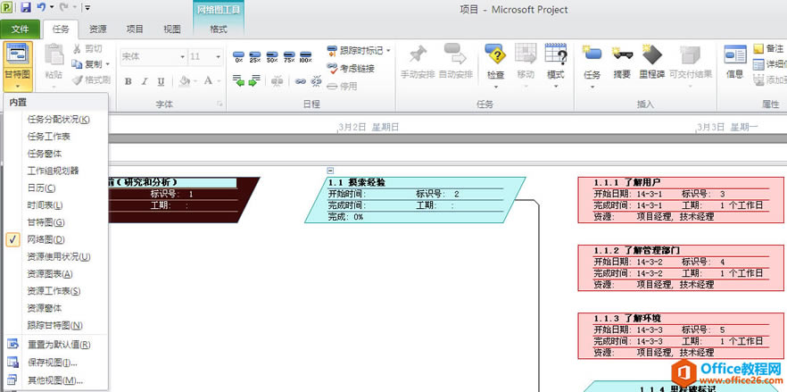
Task: Switch to the 格式 ribbon tab
Action: pyautogui.click(x=219, y=29)
